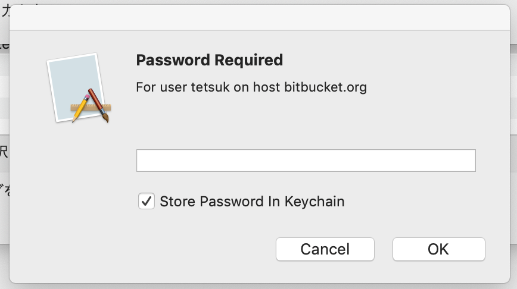The height and width of the screenshot is (289, 517).
Task: Click the pencil in the app icon
Action: tap(81, 108)
